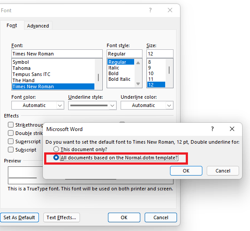This screenshot has width=250, height=231.
Task: Click the Font dialog help question mark
Action: click(x=150, y=10)
